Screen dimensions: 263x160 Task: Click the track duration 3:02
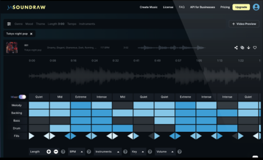pyautogui.click(x=126, y=48)
